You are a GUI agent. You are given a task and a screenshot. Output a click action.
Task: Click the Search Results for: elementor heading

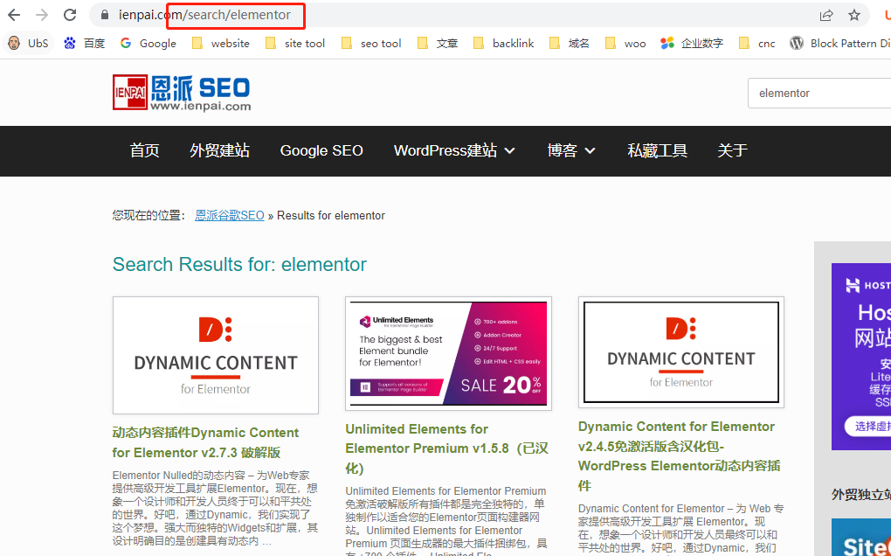click(239, 264)
